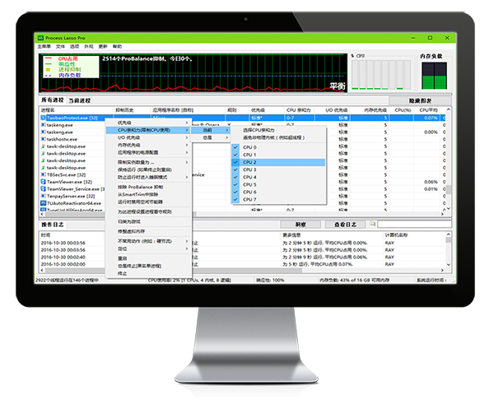Click the Process Lasso Pro title bar icon
This screenshot has height=399, width=494.
pyautogui.click(x=40, y=38)
